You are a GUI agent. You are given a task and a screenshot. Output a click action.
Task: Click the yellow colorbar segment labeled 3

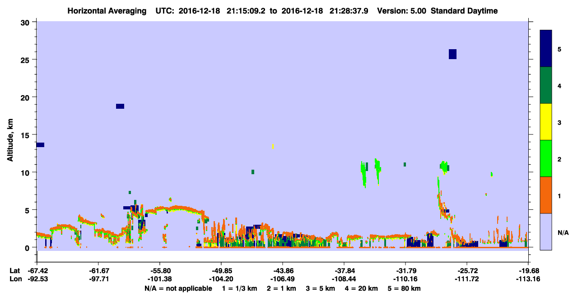pyautogui.click(x=546, y=122)
